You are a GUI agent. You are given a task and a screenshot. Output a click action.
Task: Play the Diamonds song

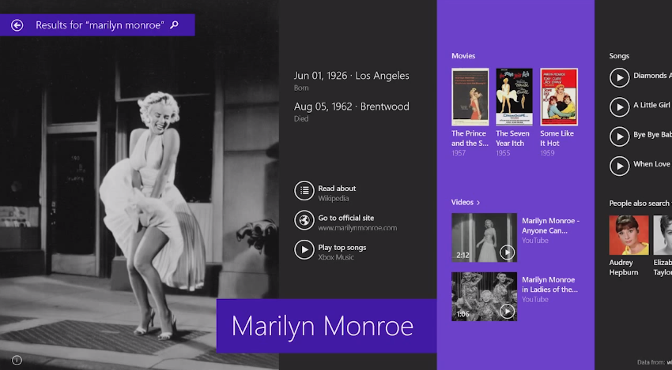(620, 77)
